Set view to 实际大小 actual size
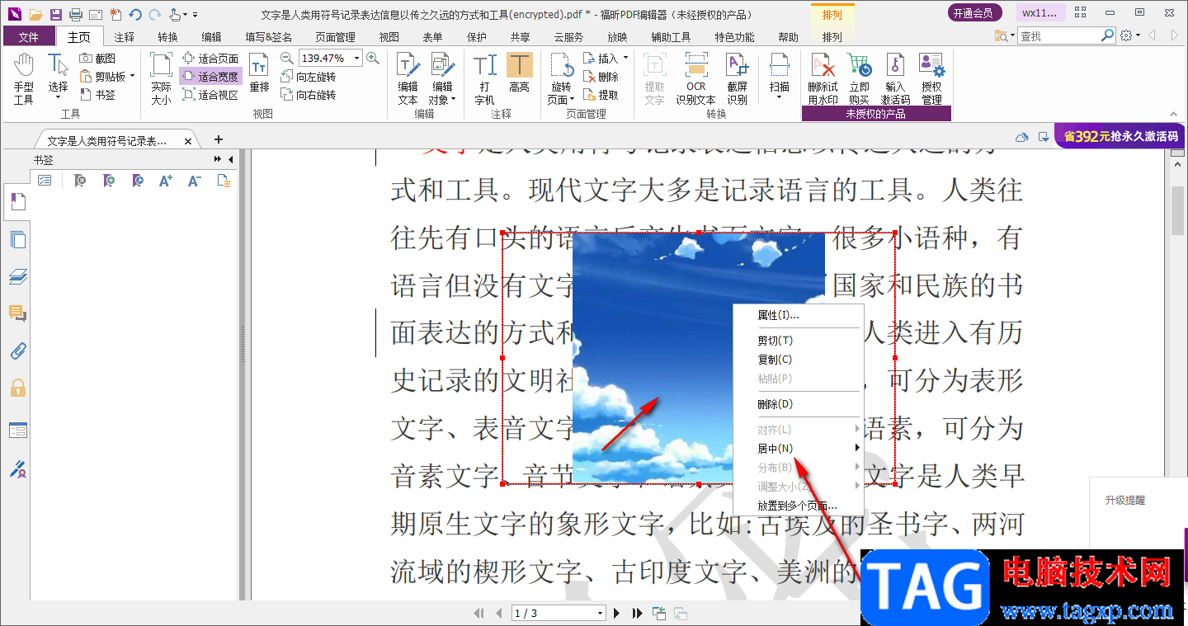This screenshot has width=1188, height=626. 161,79
